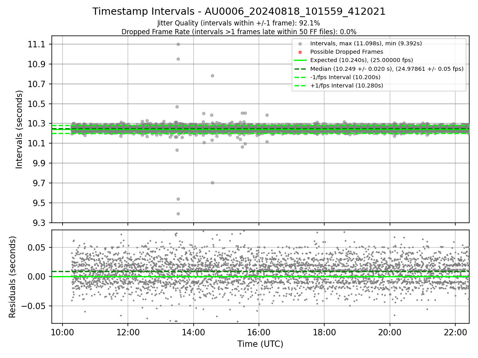
Task: Click the red dot marker in the legend
Action: pyautogui.click(x=300, y=52)
